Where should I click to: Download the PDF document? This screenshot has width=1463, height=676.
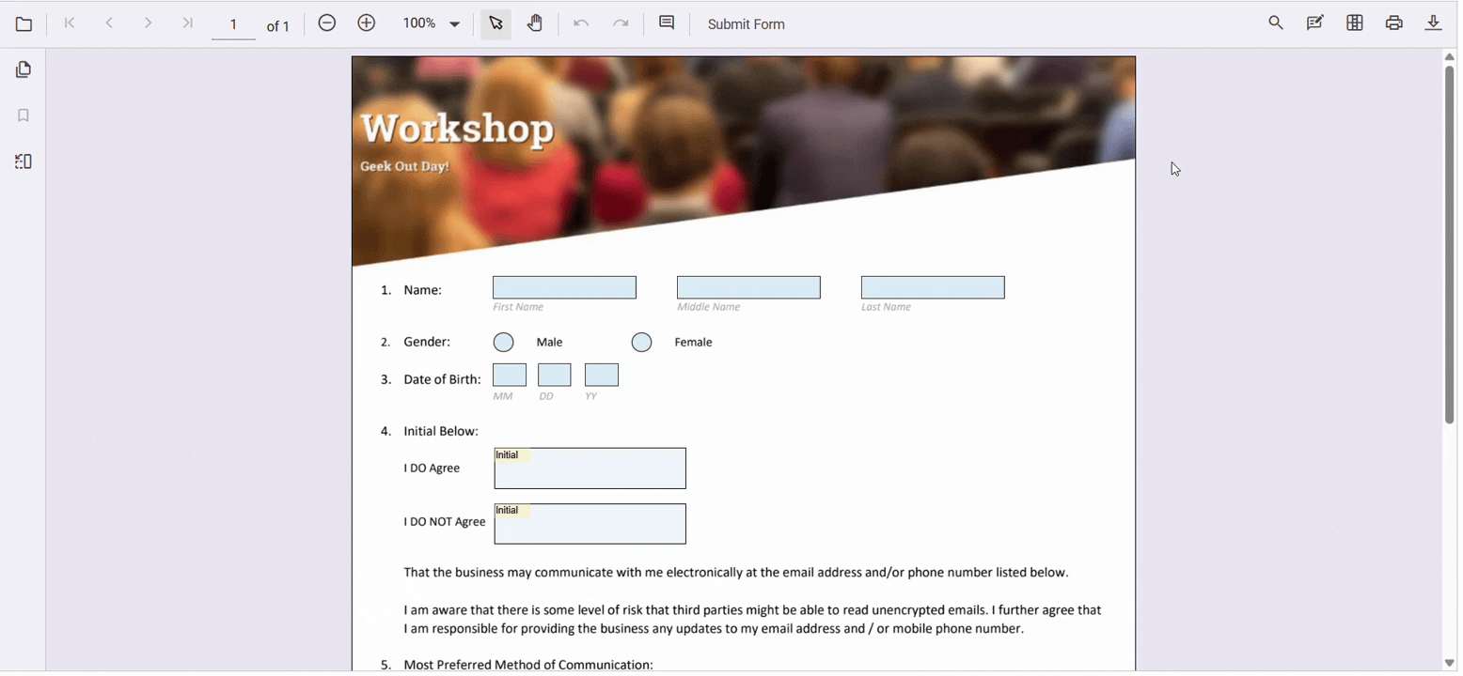click(1434, 23)
